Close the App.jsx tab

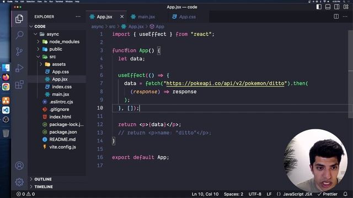click(122, 16)
